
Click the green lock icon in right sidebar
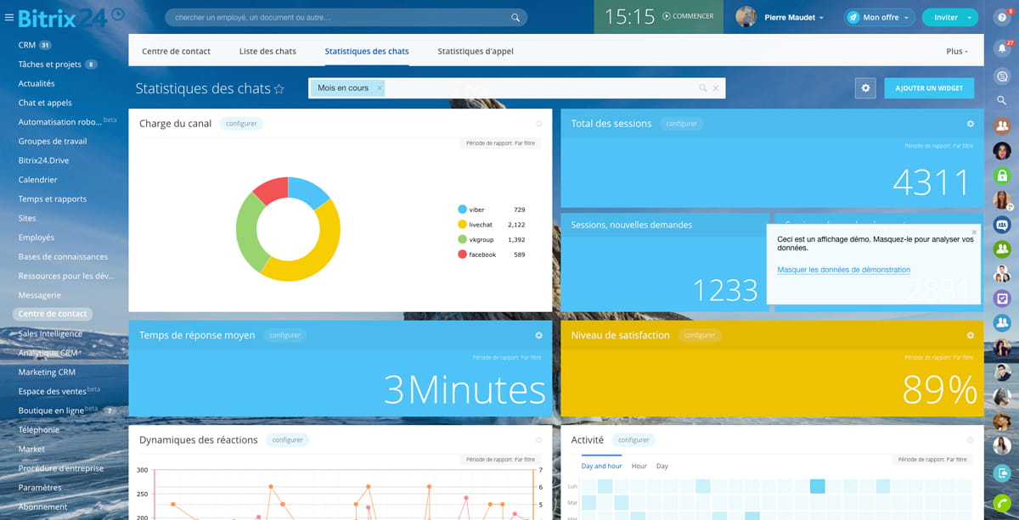tap(1002, 176)
